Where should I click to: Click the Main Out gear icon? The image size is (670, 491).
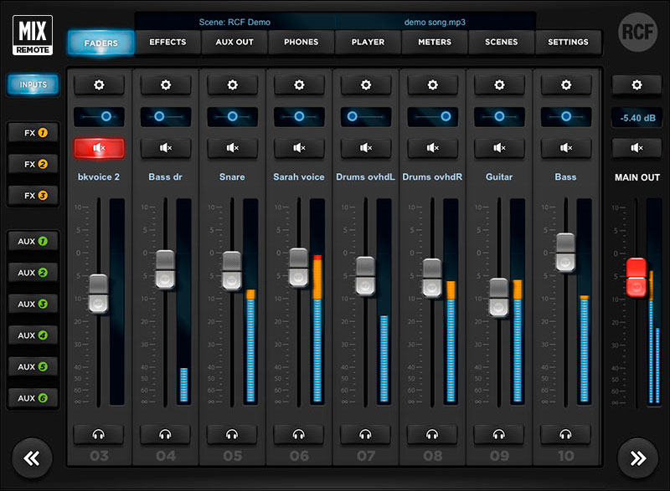(636, 84)
